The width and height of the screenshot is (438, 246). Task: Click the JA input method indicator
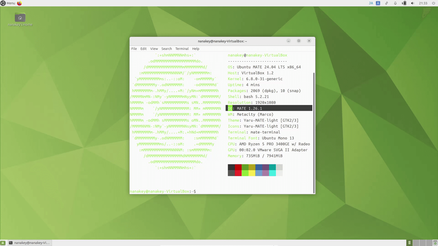(x=371, y=3)
